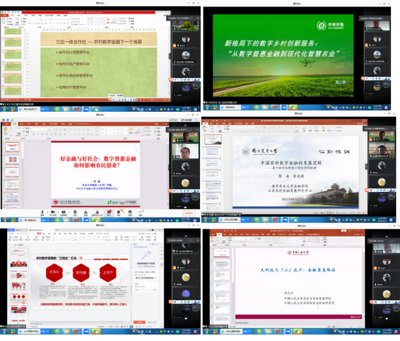Viewport: 400px width, 341px height.
Task: Click the red 结束会议 end meeting button
Action: 188,212
